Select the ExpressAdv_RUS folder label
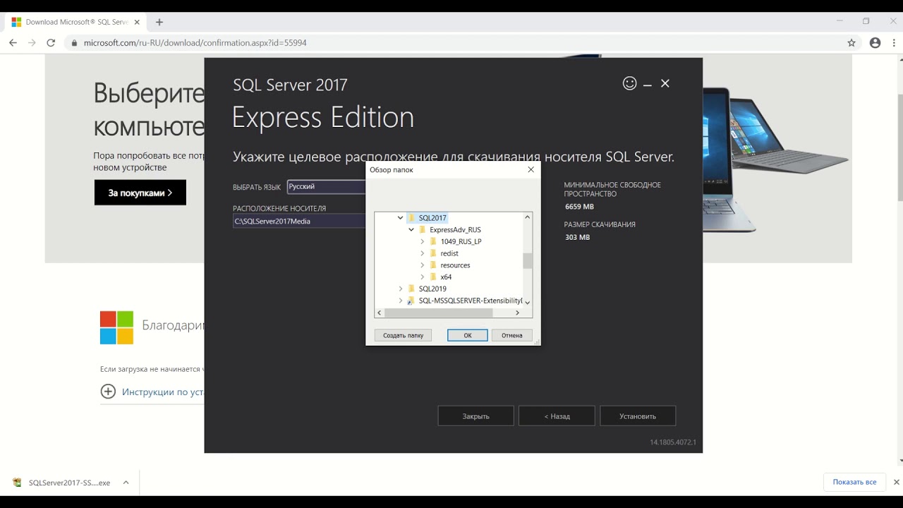Image resolution: width=903 pixels, height=508 pixels. 455,230
